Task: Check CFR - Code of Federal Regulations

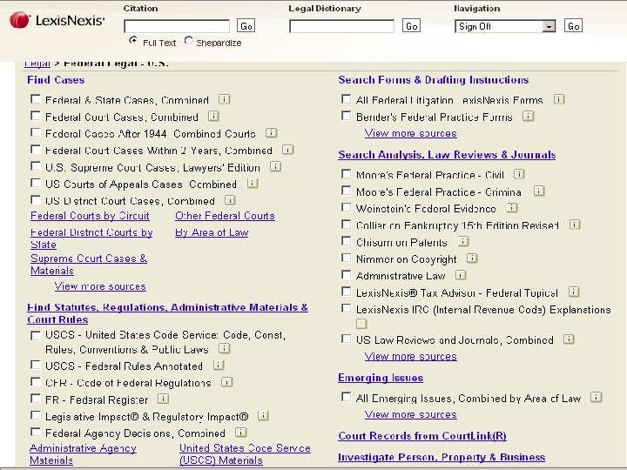Action: tap(36, 382)
